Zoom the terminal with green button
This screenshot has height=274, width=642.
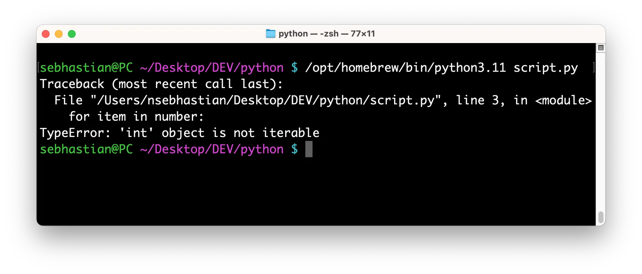pos(72,34)
